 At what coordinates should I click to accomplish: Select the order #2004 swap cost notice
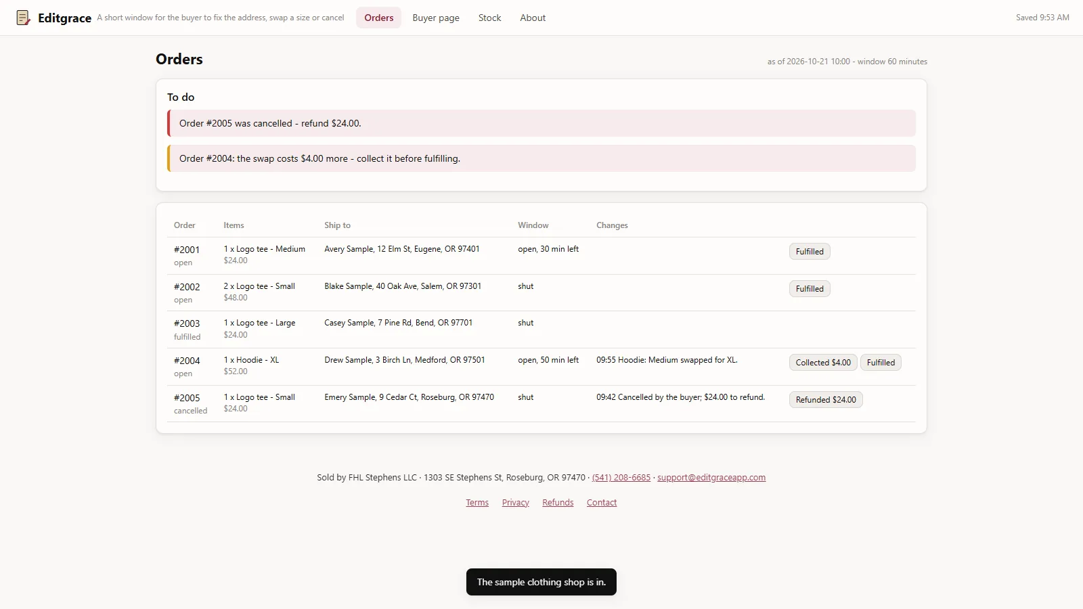point(541,158)
